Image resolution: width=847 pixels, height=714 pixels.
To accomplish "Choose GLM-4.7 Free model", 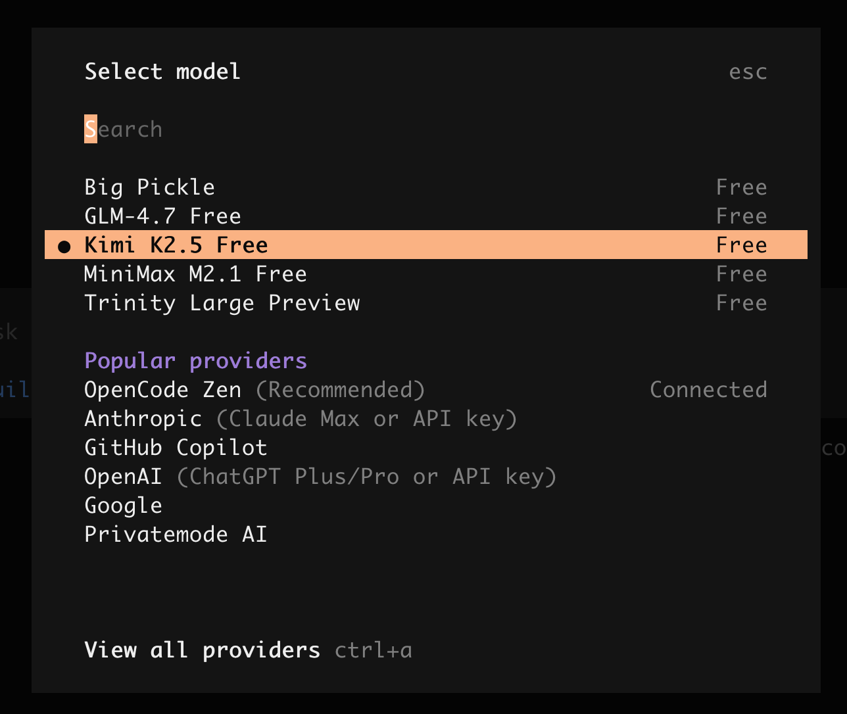I will pyautogui.click(x=162, y=216).
